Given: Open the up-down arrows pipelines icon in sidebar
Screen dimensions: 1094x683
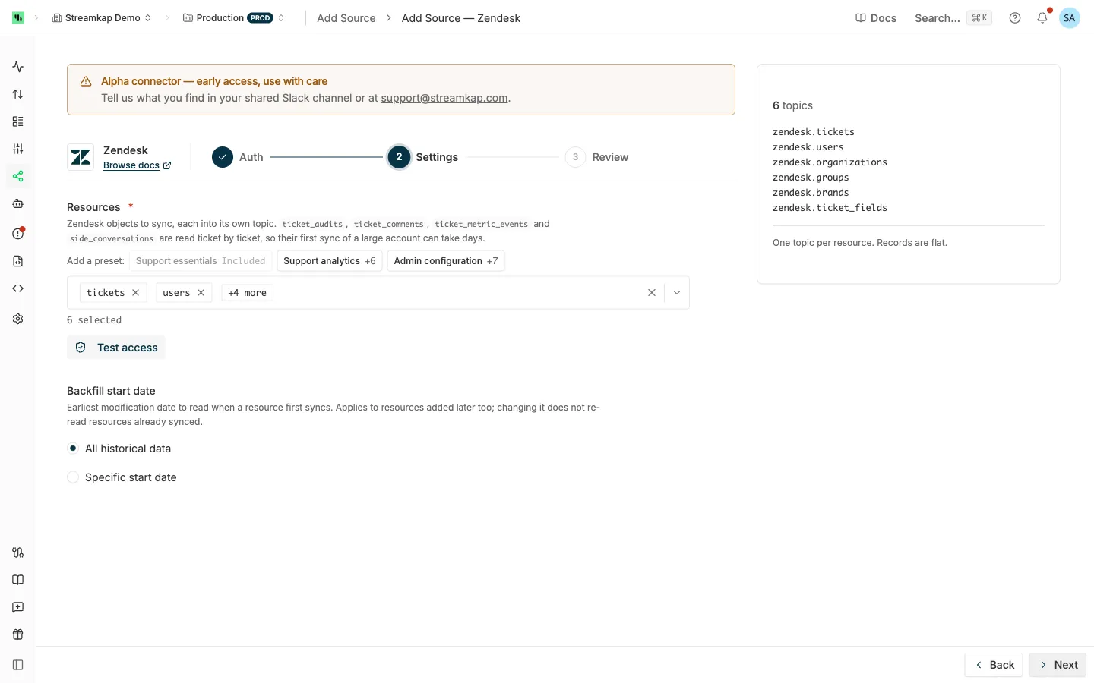Looking at the screenshot, I should [x=18, y=94].
